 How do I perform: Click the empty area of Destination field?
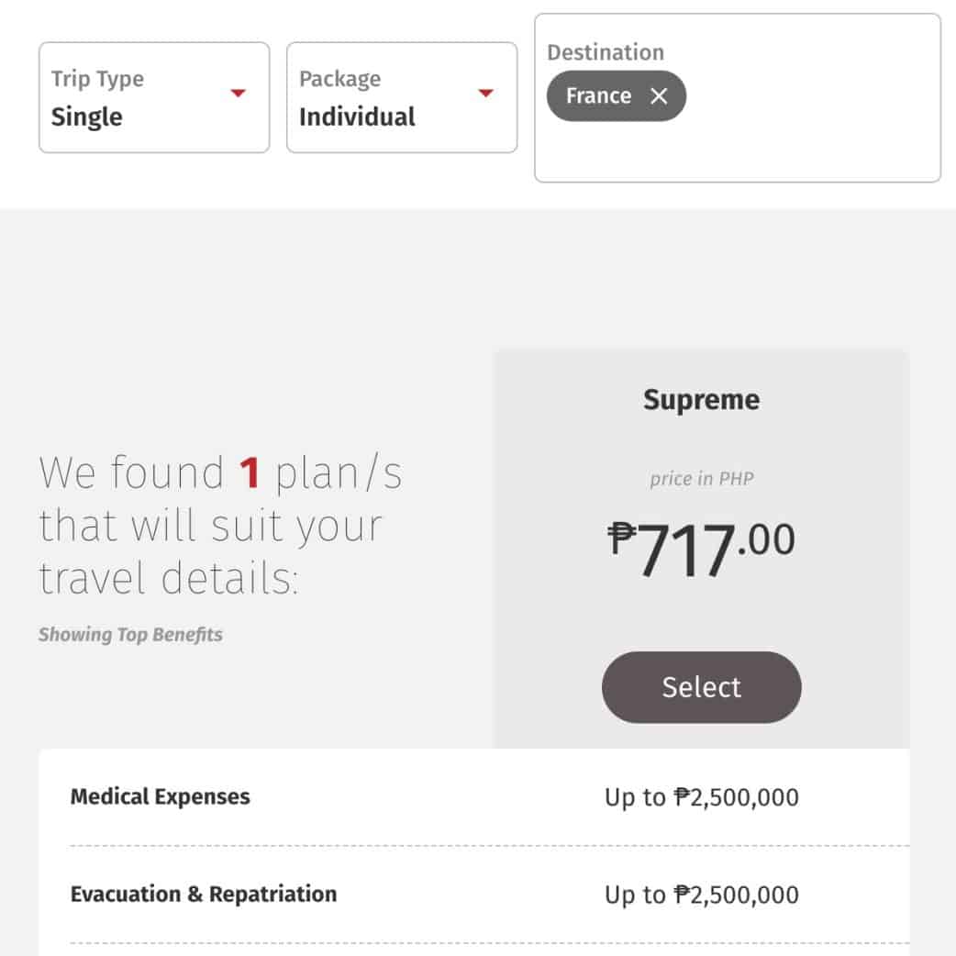coord(807,138)
